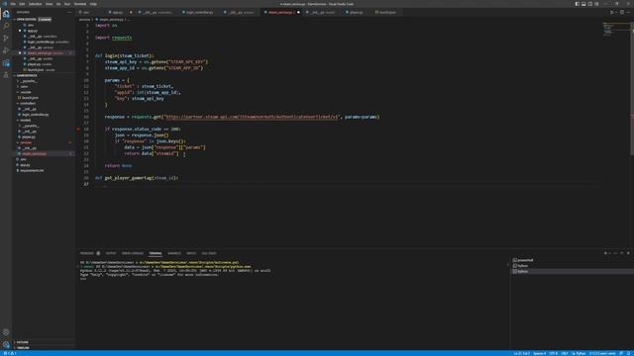Switch to the OUTPUT panel tab
Screen dimensions: 634x356
point(111,253)
